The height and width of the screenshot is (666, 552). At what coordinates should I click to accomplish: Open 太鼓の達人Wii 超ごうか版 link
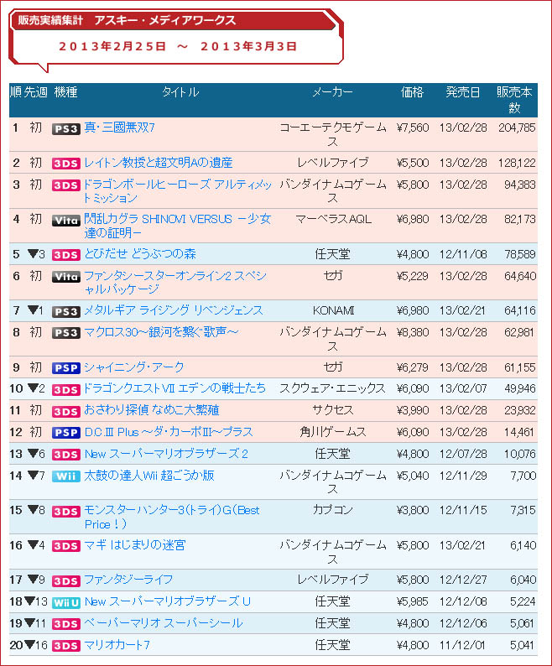(x=149, y=476)
